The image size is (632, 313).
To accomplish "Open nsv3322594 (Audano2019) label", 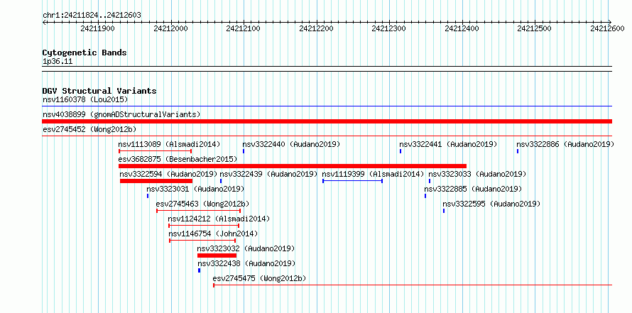I will (x=168, y=174).
